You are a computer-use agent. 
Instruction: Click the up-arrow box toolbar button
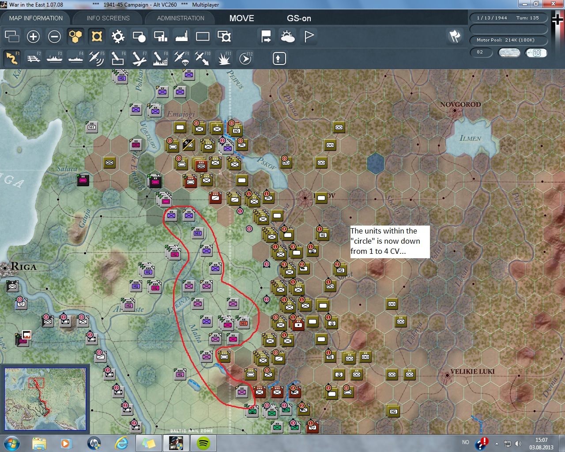279,58
